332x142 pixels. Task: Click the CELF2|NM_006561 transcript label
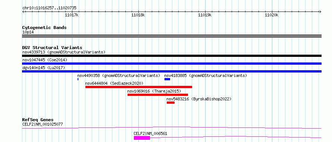tap(150, 133)
